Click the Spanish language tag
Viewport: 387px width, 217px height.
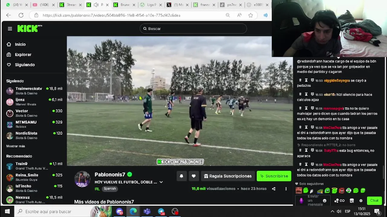(110, 189)
